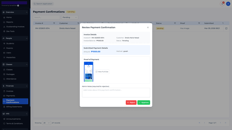Open the Pending status filter dropdown
232x130 pixels.
70,17
